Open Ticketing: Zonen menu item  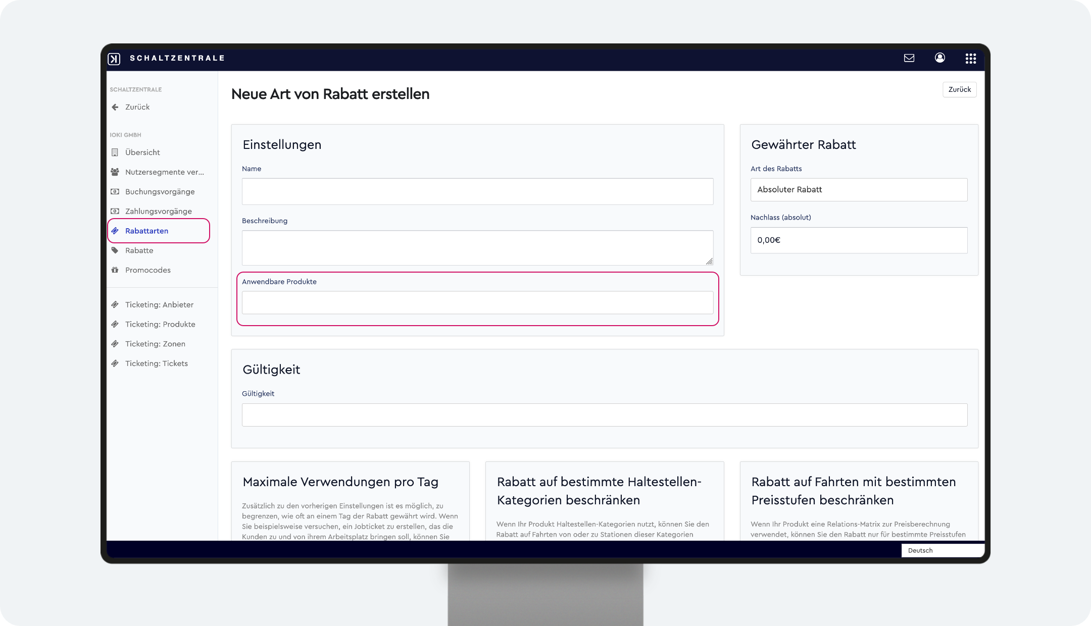156,344
